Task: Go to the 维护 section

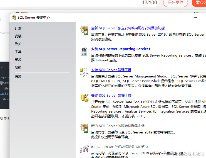Action: pyautogui.click(x=18, y=44)
